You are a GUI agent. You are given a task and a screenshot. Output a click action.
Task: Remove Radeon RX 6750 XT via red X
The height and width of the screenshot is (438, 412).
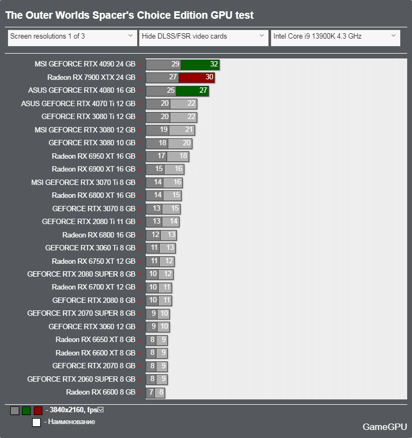[x=139, y=262]
